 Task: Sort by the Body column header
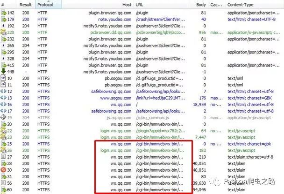tap(201, 5)
